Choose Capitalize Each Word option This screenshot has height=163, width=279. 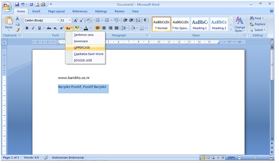point(85,54)
